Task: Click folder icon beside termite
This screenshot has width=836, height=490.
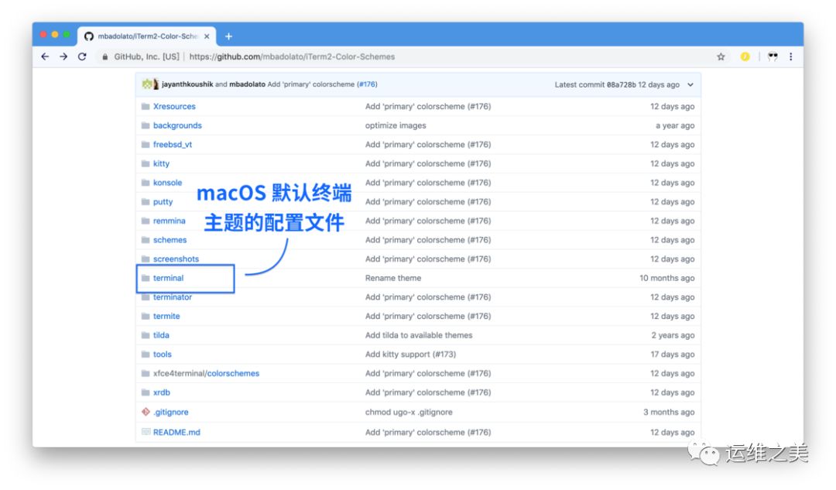Action: pyautogui.click(x=146, y=316)
